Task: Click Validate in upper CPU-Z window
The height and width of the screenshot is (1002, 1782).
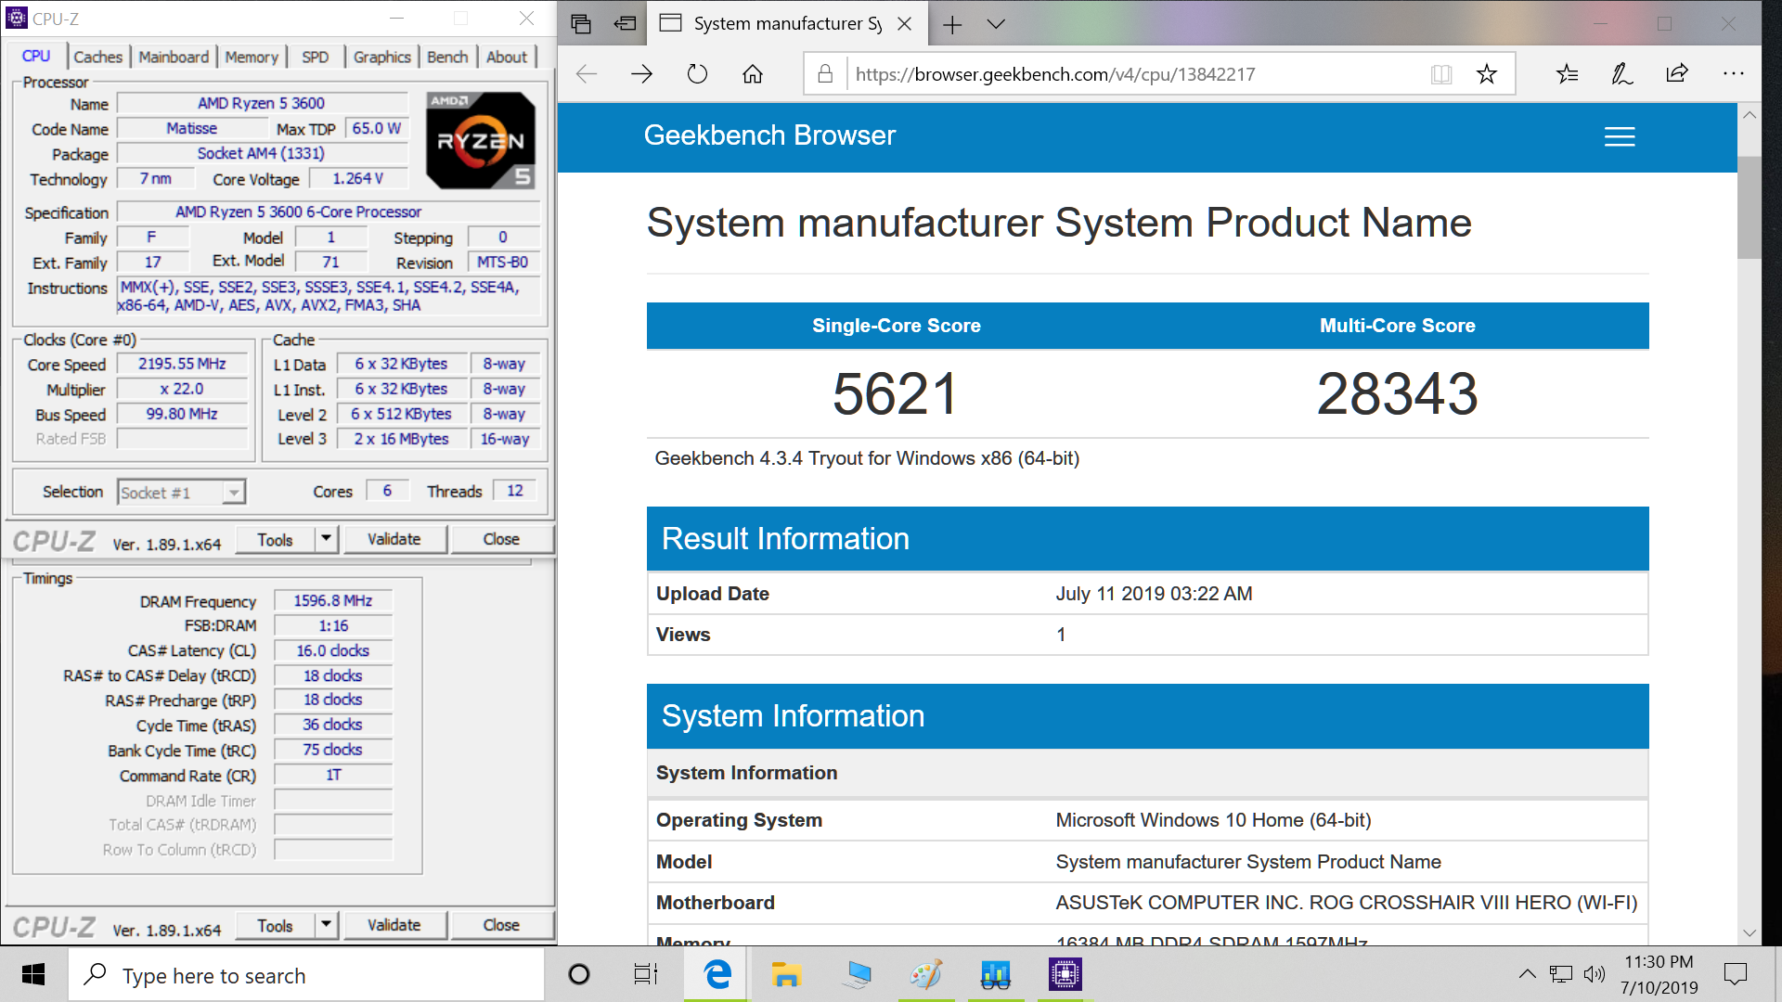Action: point(394,540)
